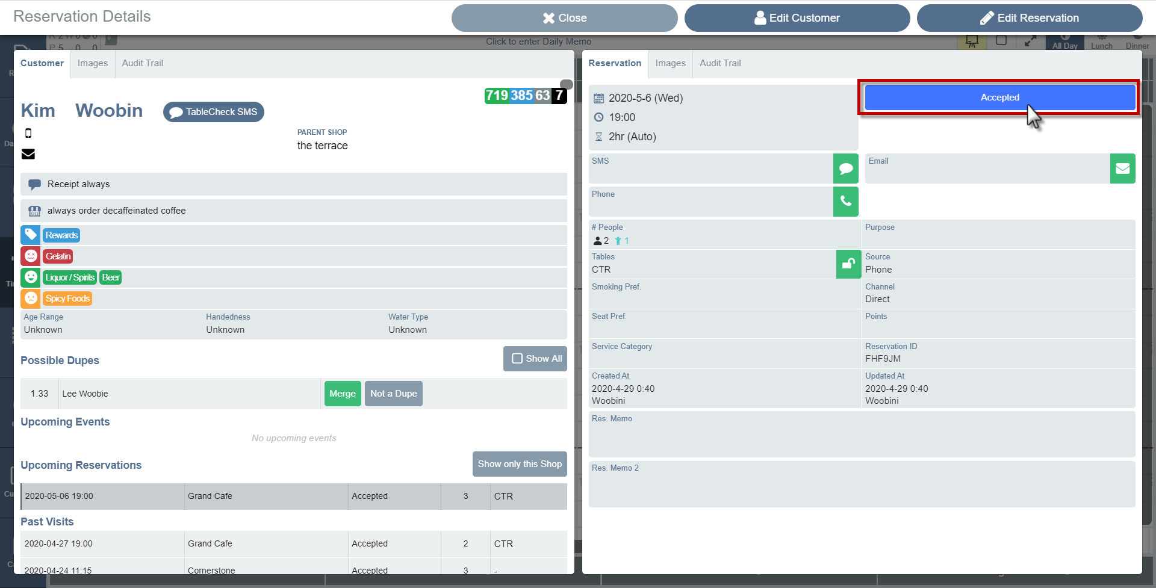Click the expand arrows icon behind dialog
The image size is (1156, 588).
pyautogui.click(x=1031, y=42)
